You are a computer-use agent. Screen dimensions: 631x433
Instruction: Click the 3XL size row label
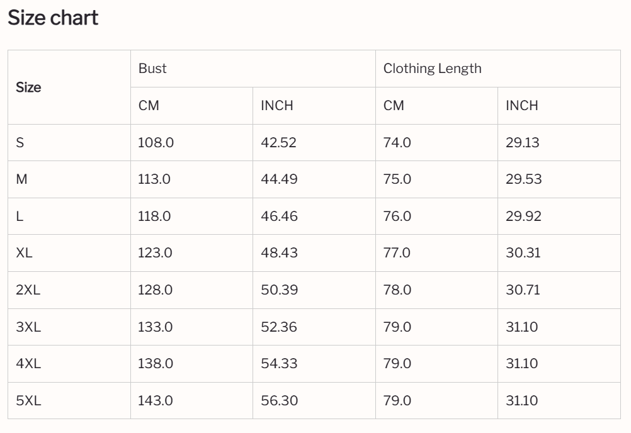point(28,327)
